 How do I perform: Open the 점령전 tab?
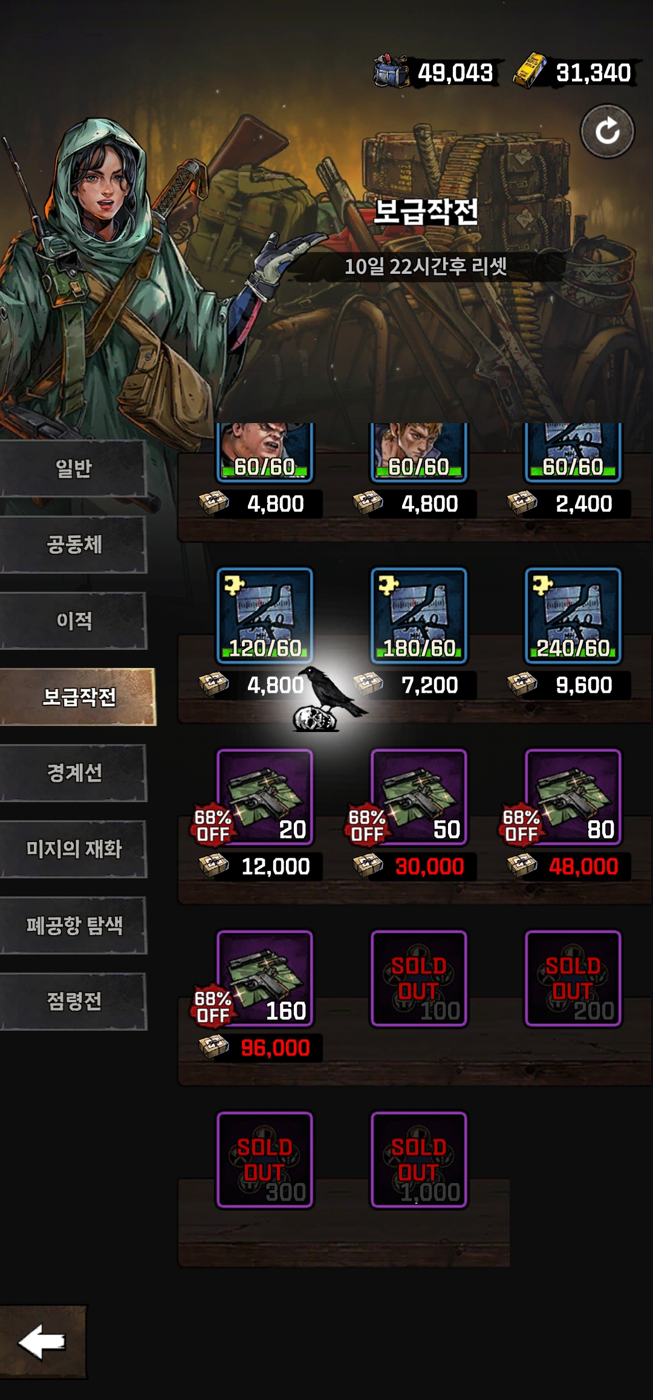coord(73,1002)
